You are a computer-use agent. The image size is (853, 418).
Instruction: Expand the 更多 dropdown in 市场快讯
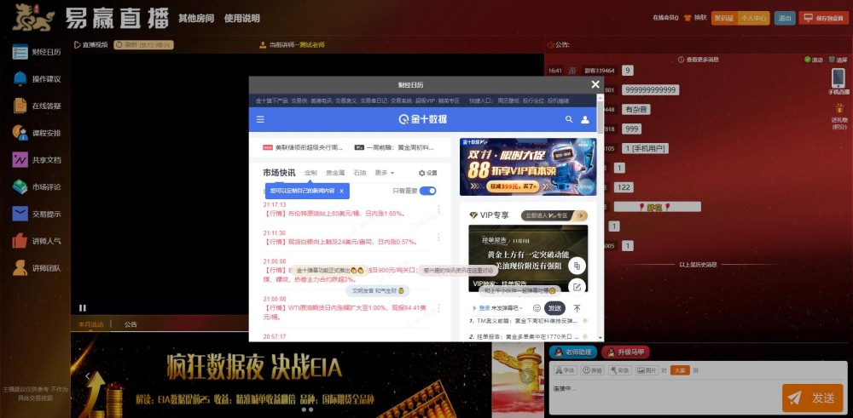coord(384,173)
